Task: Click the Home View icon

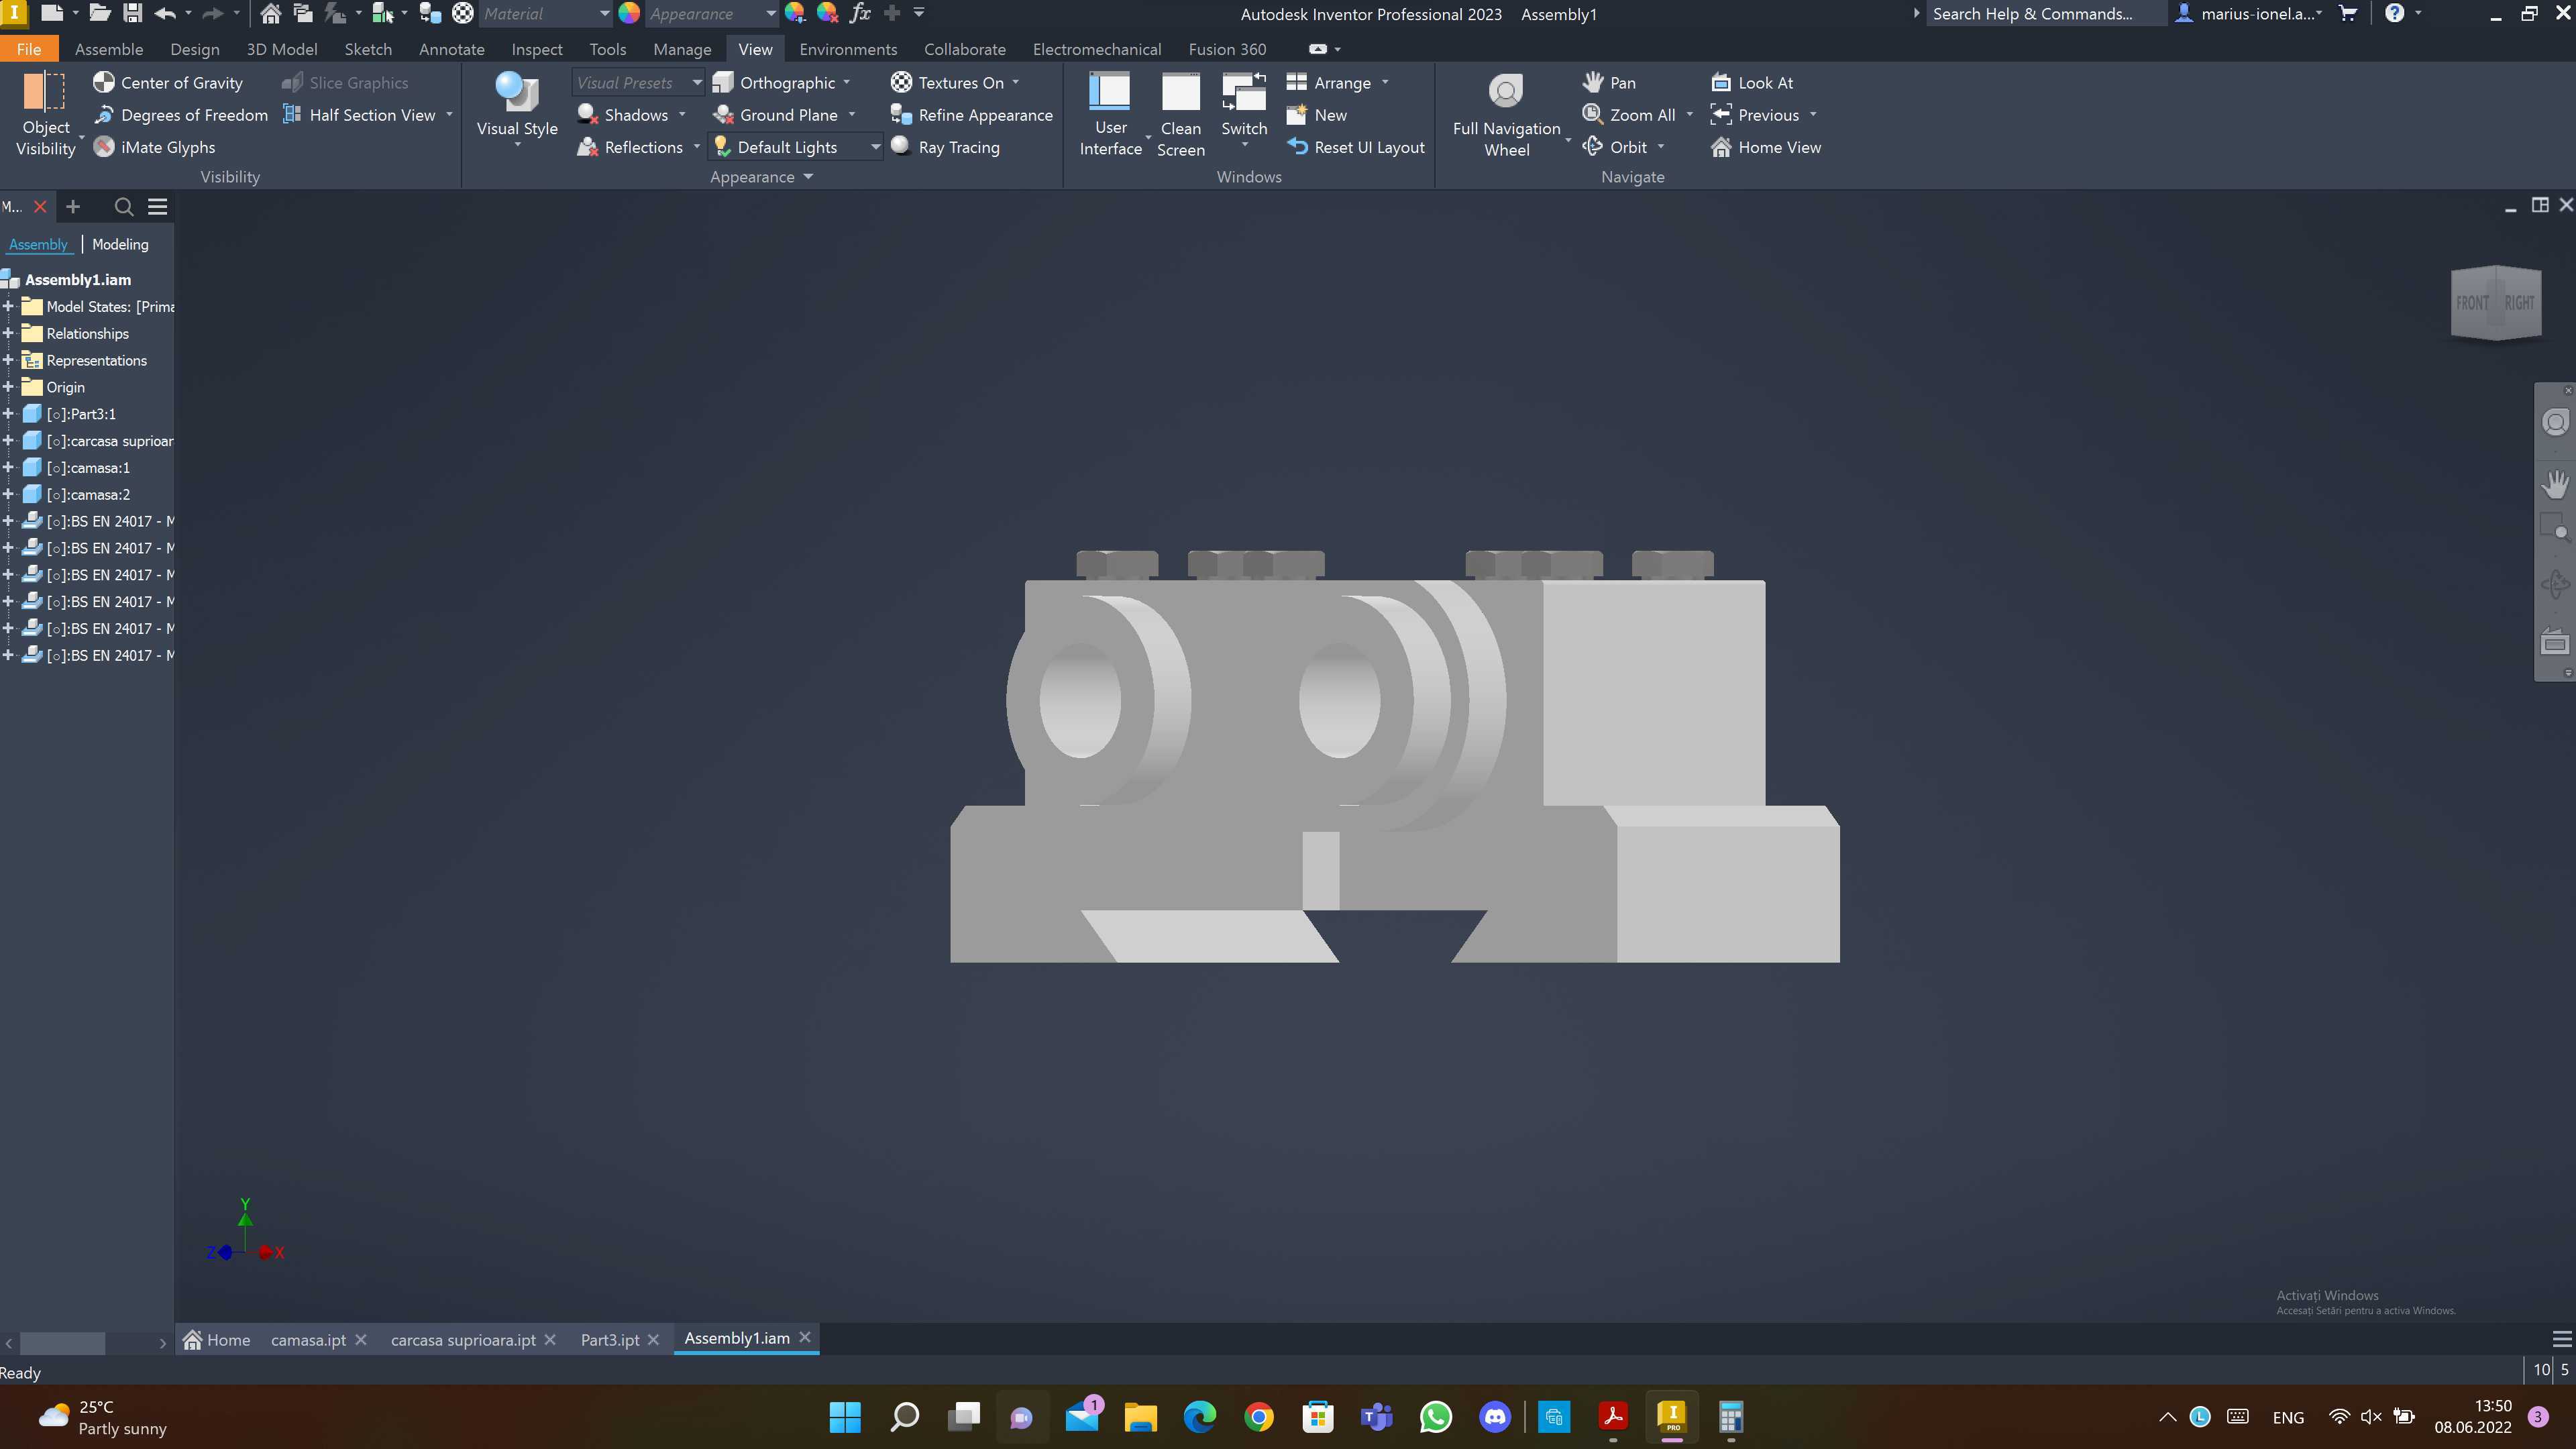Action: [1721, 147]
